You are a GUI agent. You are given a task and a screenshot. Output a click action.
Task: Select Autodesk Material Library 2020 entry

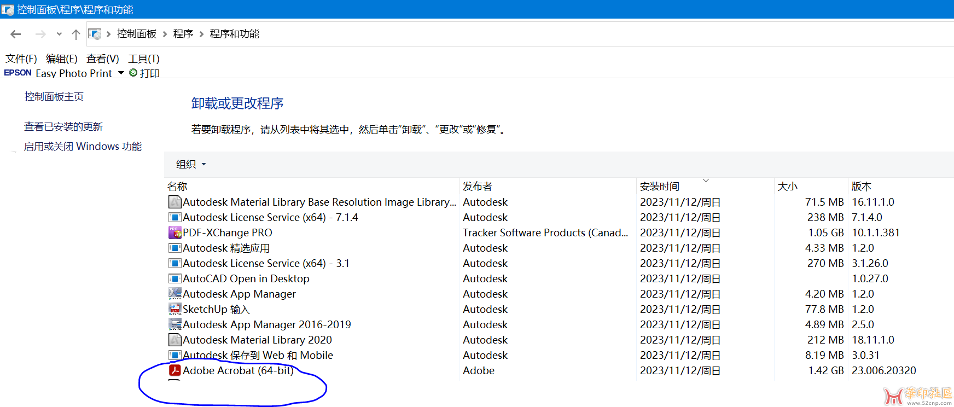tap(257, 340)
